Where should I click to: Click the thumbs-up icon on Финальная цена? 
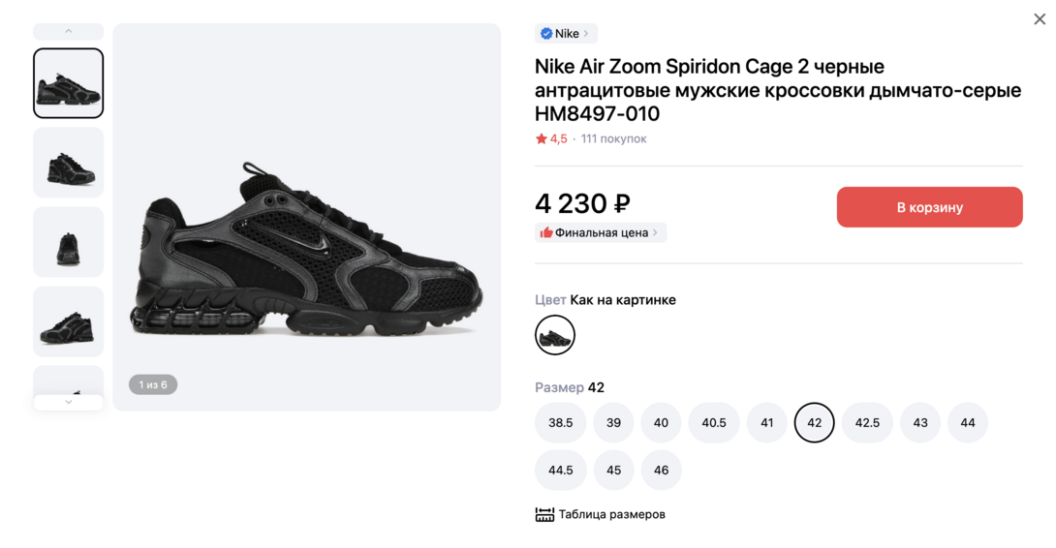pyautogui.click(x=546, y=232)
